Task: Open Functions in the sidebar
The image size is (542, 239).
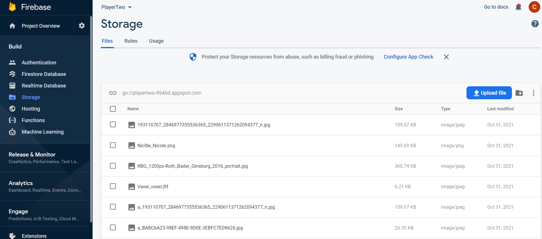Action: [33, 120]
